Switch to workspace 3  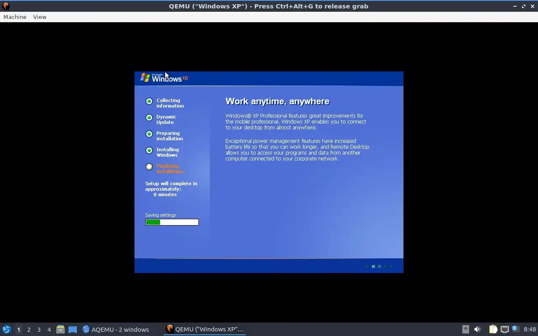click(39, 330)
